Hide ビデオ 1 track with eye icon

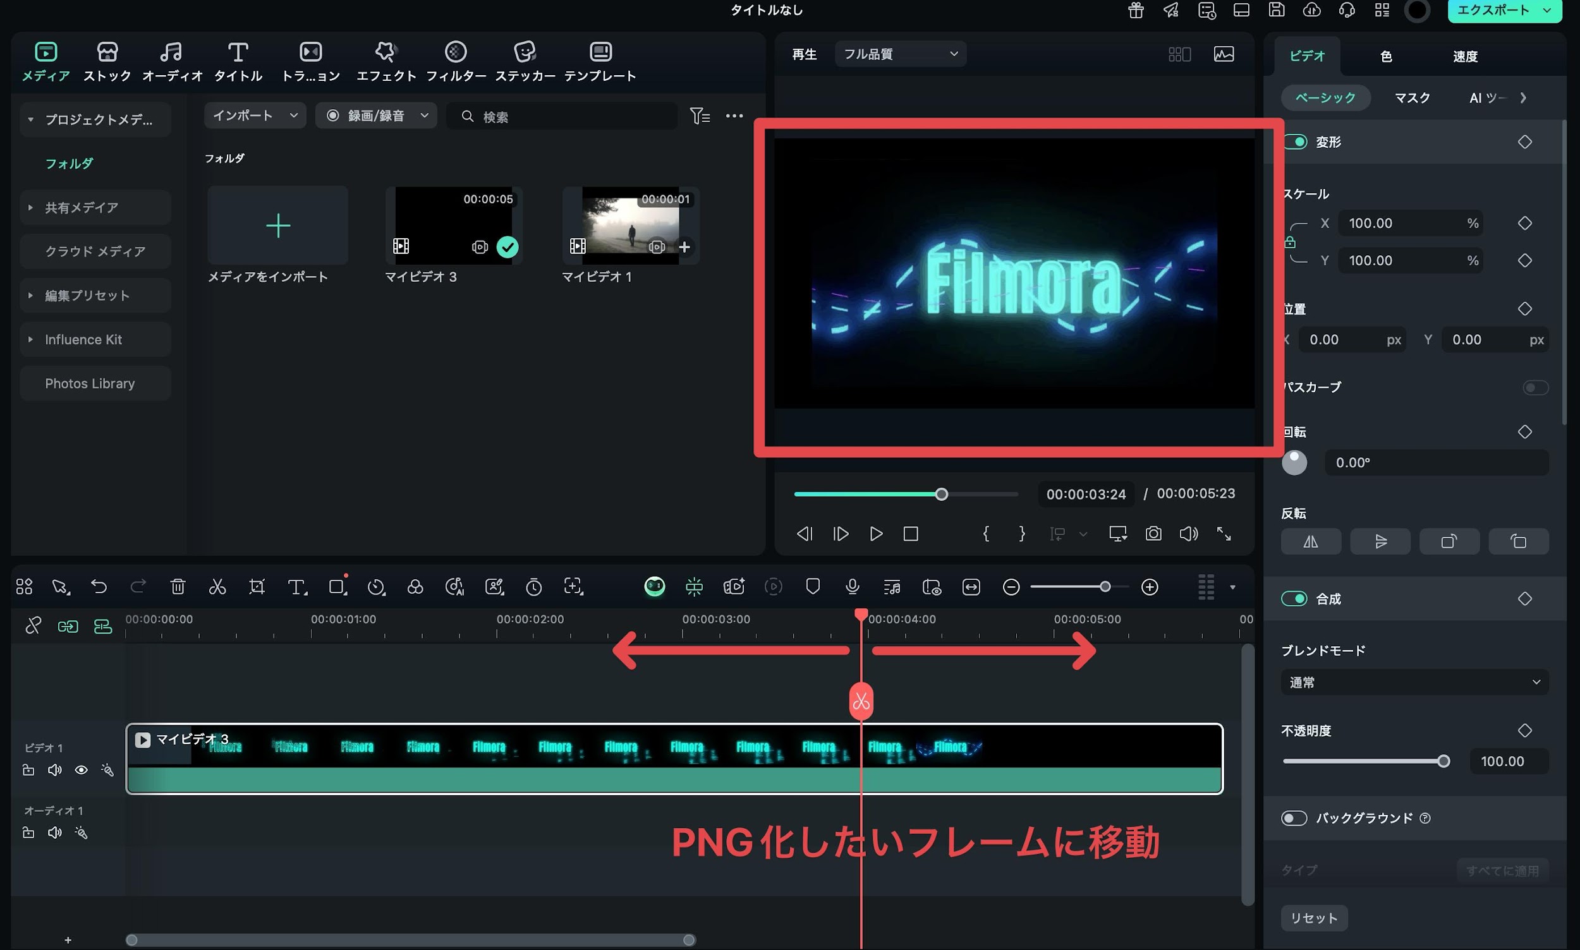point(82,769)
